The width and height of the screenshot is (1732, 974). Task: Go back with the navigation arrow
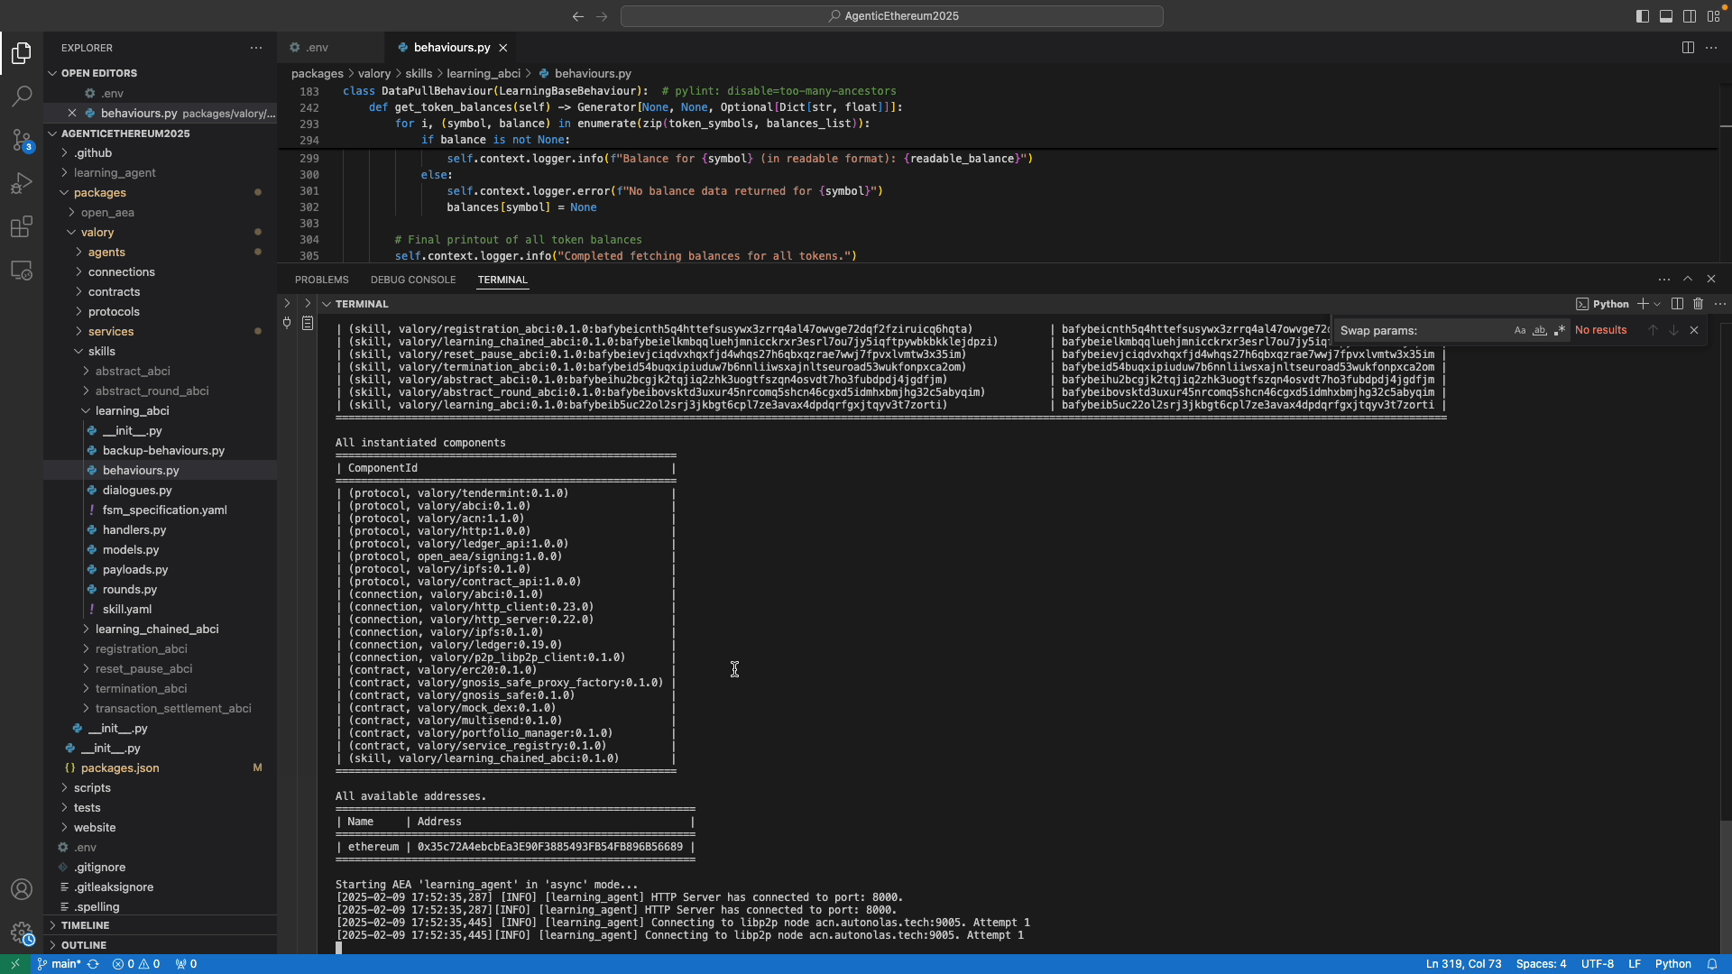(x=577, y=16)
